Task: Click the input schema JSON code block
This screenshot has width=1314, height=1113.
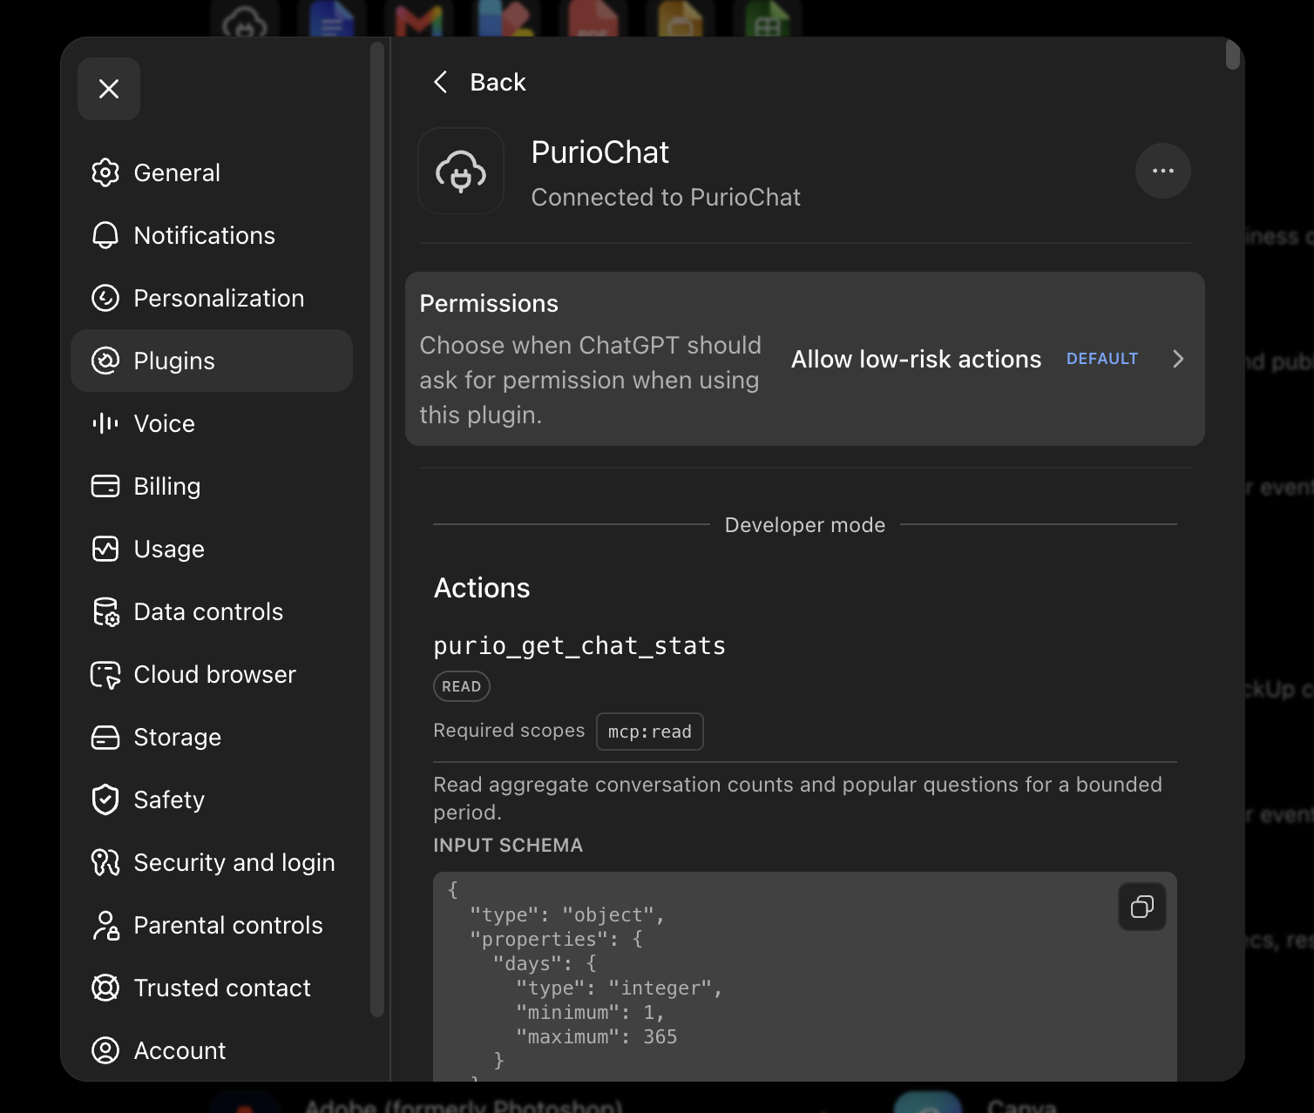Action: point(805,977)
